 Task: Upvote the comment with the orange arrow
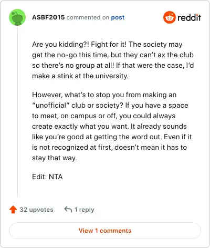pyautogui.click(x=13, y=210)
